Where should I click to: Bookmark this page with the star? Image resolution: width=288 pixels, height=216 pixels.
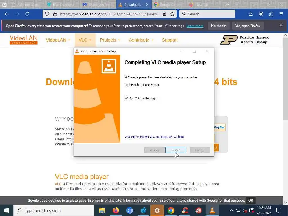(x=172, y=14)
